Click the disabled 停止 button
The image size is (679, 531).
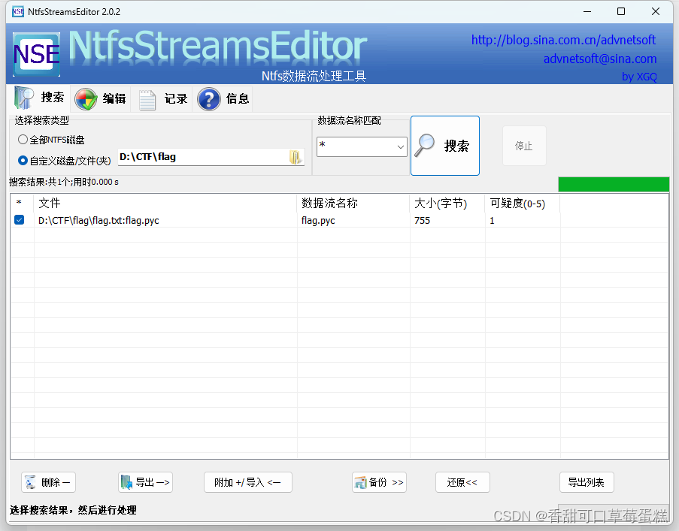point(524,146)
